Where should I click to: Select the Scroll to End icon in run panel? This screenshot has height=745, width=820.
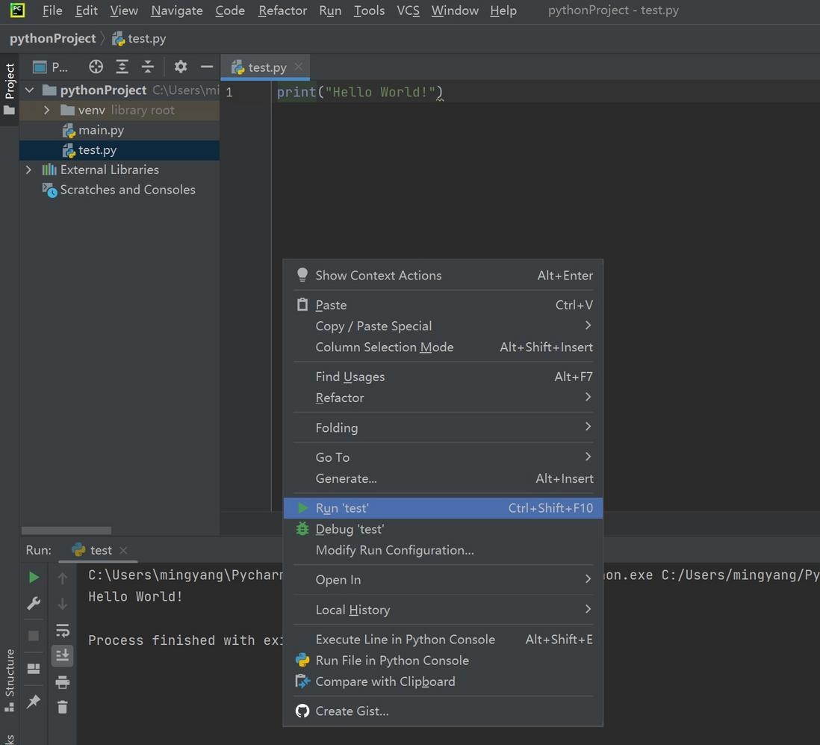click(63, 655)
